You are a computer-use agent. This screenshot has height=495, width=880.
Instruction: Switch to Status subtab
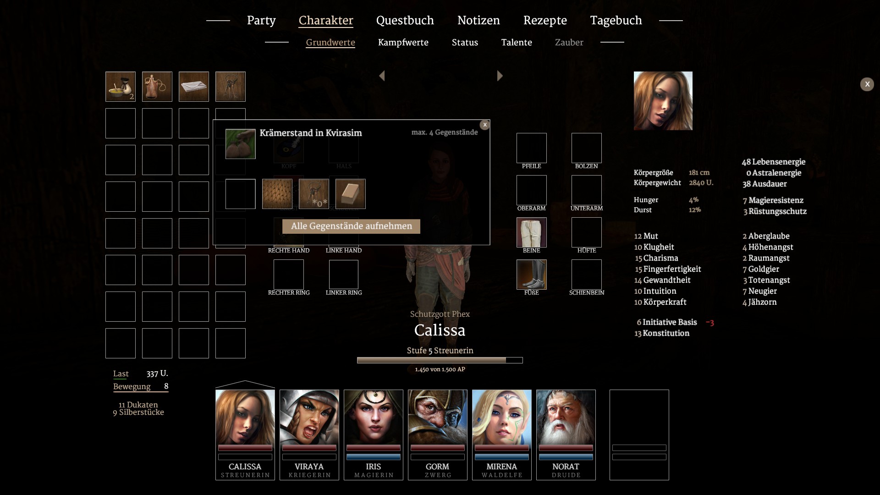465,43
